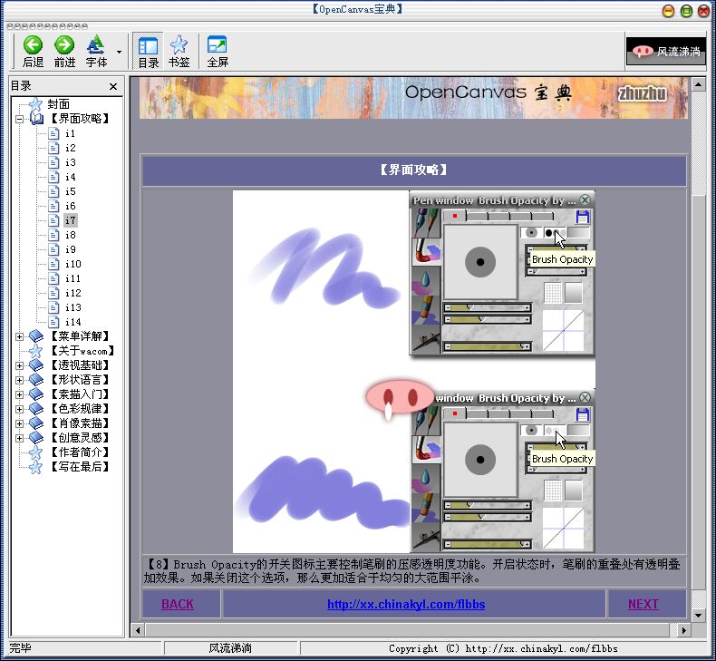Toggle Brush Opacity icon in upper Pen window
The height and width of the screenshot is (661, 716).
click(x=554, y=233)
